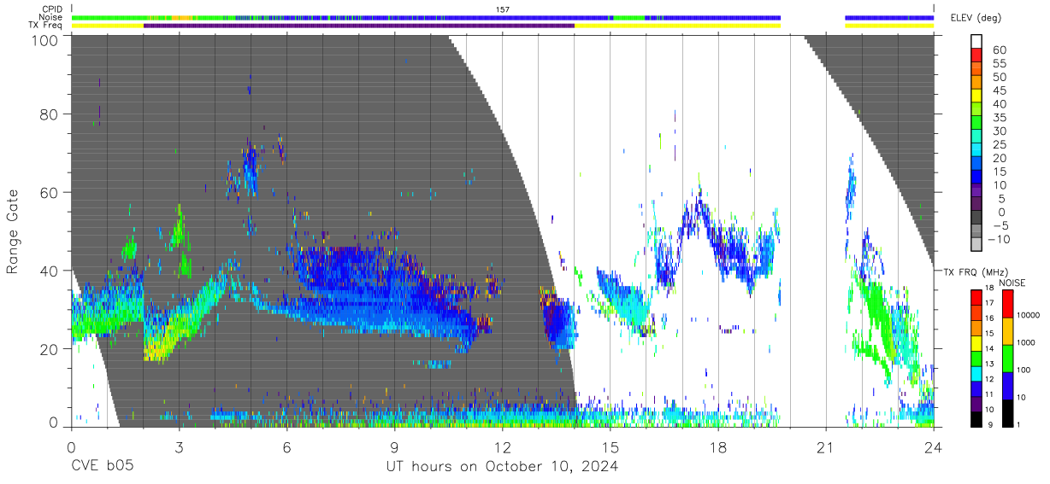Viewport: 1050px width, 484px height.
Task: Click the 'Noise' strip label at top left
Action: [50, 17]
